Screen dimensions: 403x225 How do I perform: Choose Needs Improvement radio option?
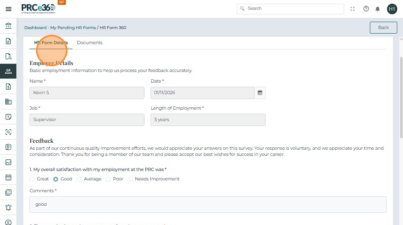pos(130,179)
